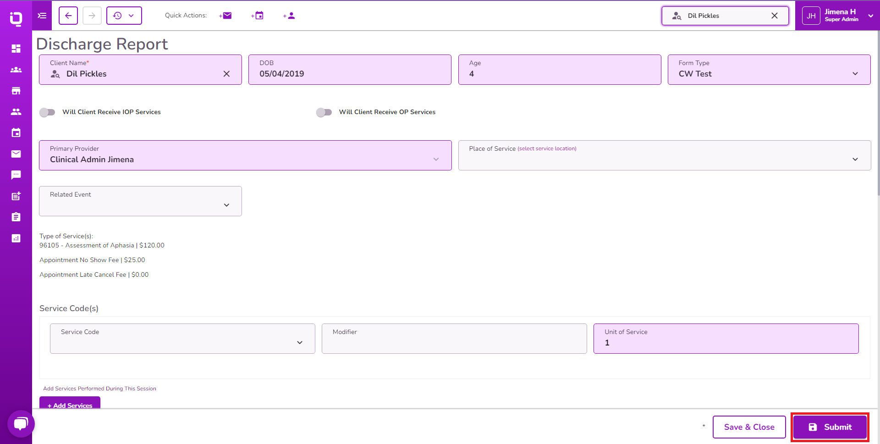Image resolution: width=880 pixels, height=444 pixels.
Task: Open the Chat messages sidebar icon
Action: tap(16, 175)
